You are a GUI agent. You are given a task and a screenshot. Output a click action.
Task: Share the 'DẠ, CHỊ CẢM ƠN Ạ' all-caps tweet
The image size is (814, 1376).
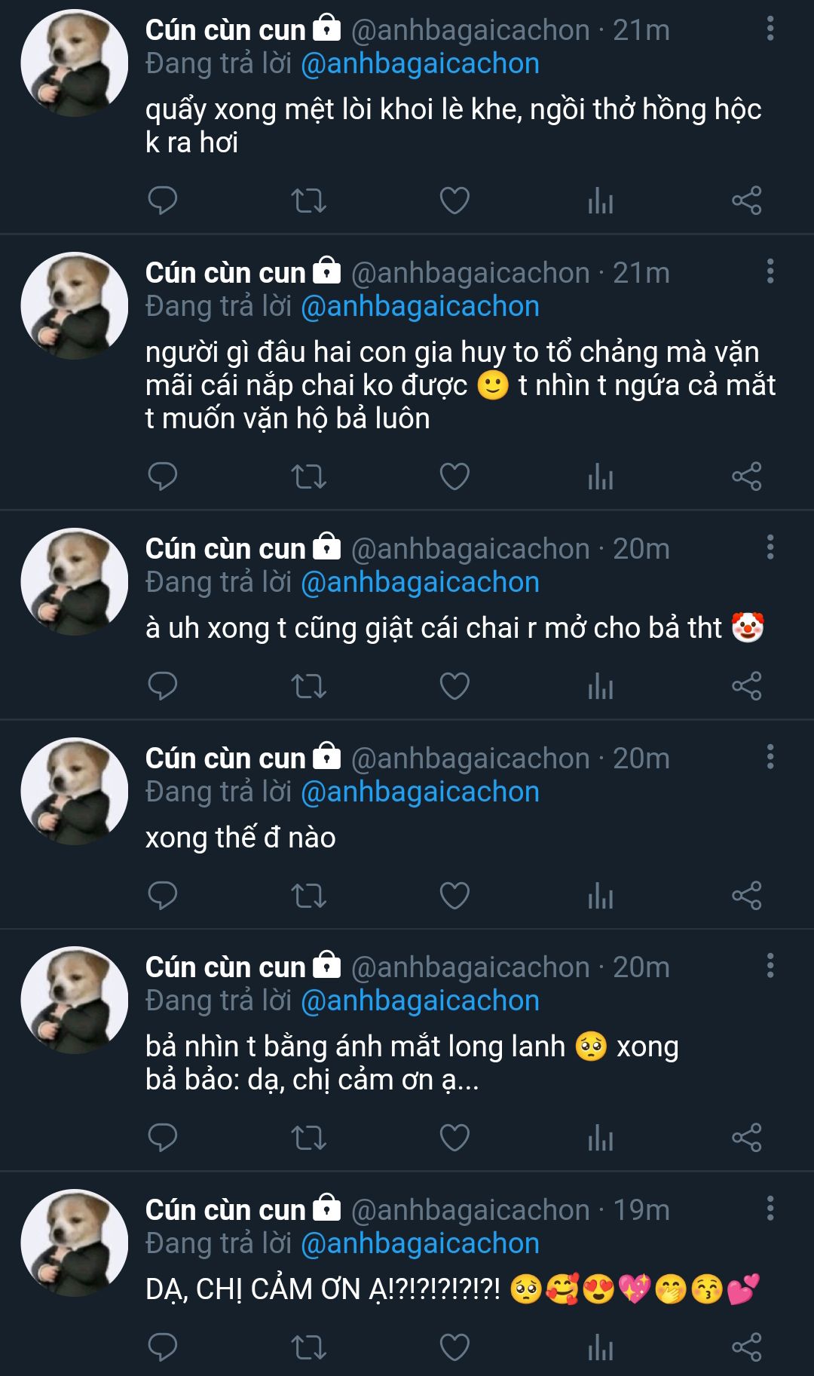746,1347
